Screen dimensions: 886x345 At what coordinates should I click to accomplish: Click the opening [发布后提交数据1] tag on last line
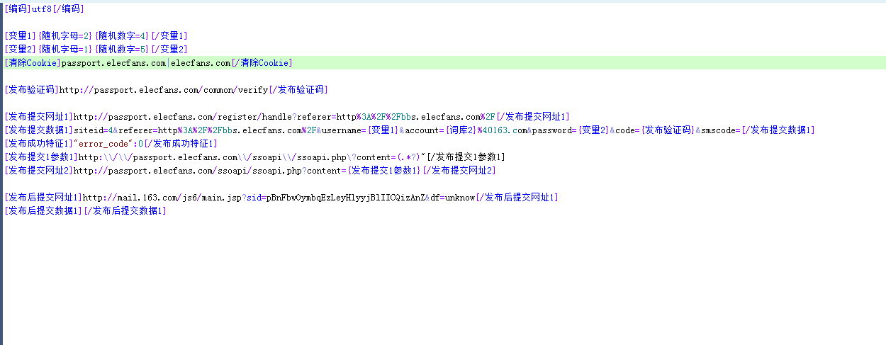click(43, 211)
